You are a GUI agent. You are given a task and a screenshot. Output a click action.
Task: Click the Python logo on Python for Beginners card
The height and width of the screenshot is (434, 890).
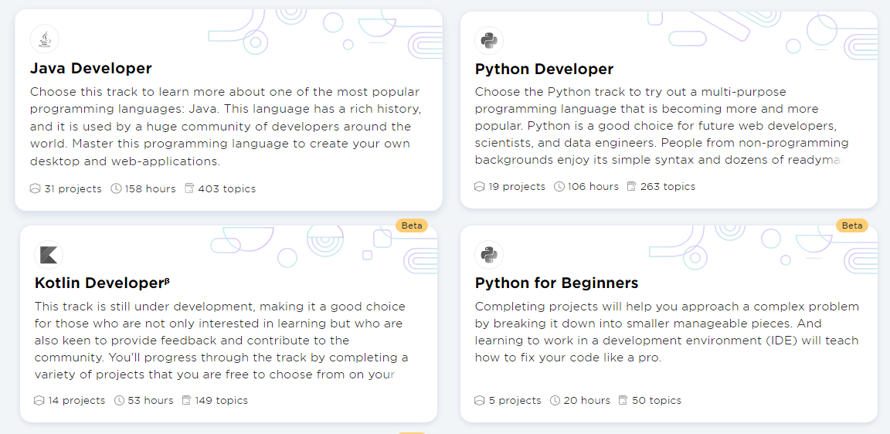[489, 254]
